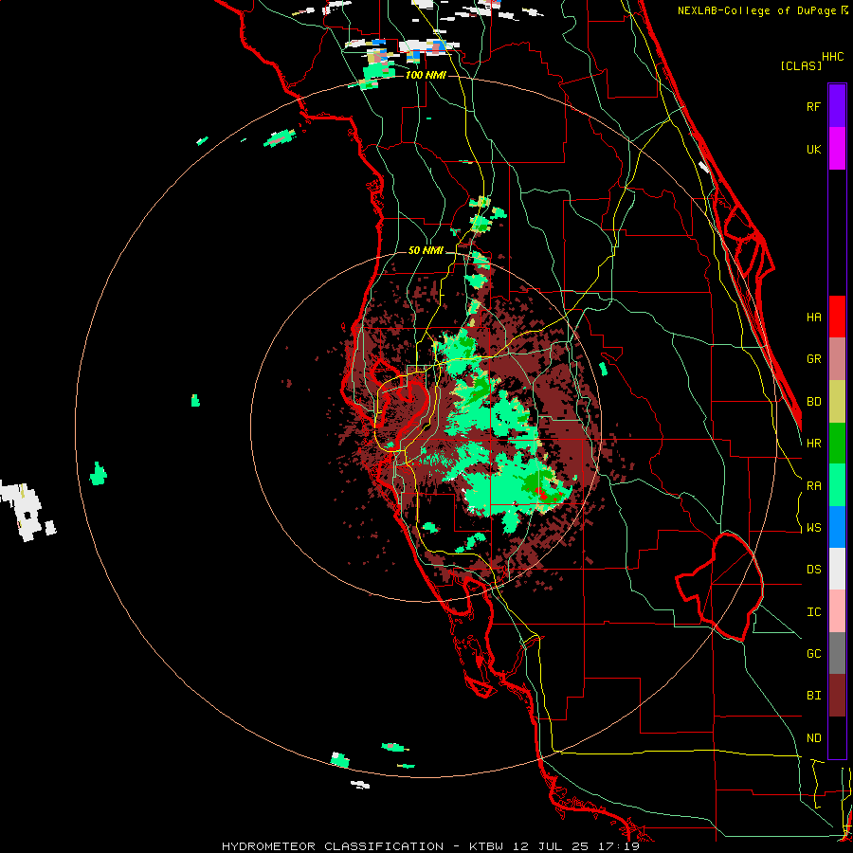
Task: Click the GC legend label
Action: click(813, 654)
